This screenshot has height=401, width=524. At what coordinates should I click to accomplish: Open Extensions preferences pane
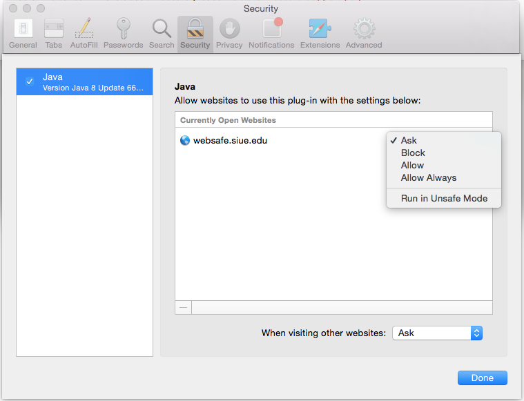tap(320, 34)
